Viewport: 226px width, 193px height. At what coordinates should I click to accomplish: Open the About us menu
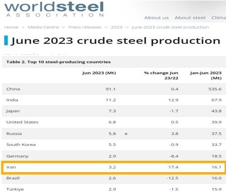click(x=156, y=18)
